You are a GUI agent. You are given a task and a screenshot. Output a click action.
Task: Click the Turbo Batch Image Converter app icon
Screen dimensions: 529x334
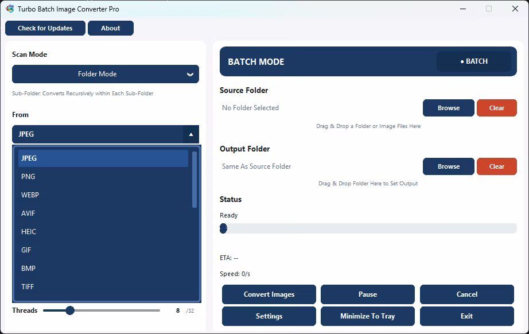point(10,9)
